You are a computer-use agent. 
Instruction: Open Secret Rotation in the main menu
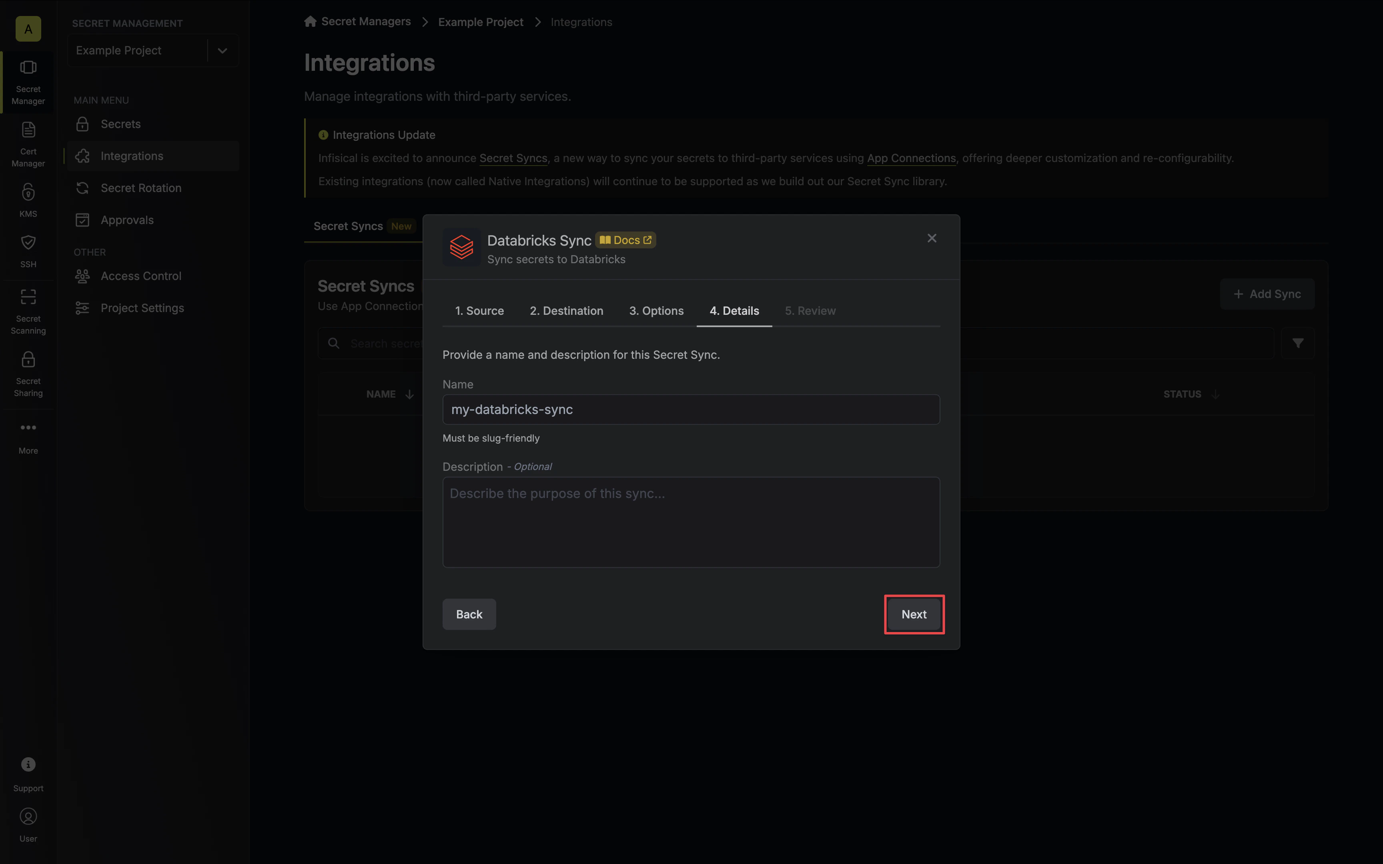pos(153,188)
